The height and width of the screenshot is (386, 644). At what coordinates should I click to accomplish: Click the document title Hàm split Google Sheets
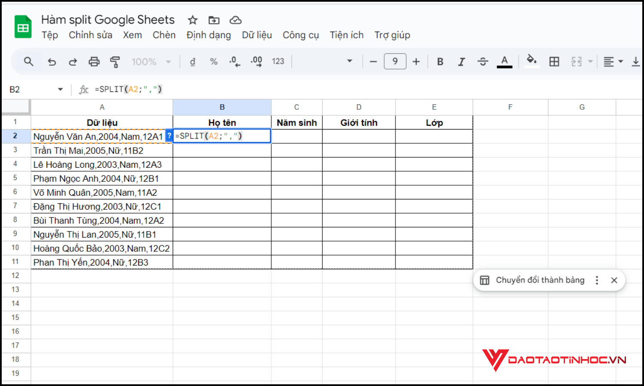pos(108,20)
